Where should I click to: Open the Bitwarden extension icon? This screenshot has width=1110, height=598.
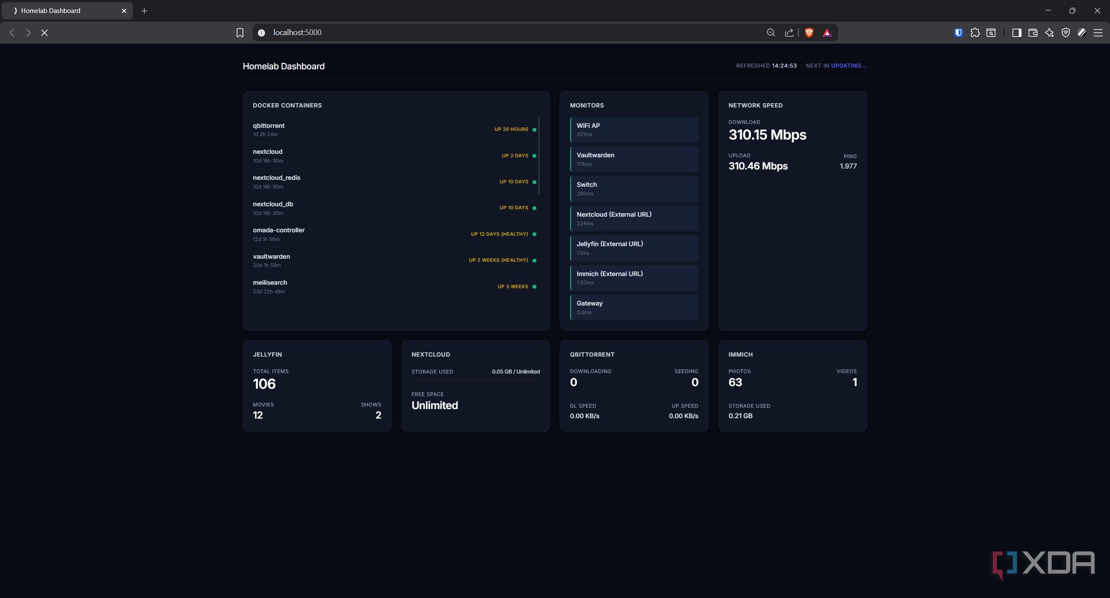[958, 32]
